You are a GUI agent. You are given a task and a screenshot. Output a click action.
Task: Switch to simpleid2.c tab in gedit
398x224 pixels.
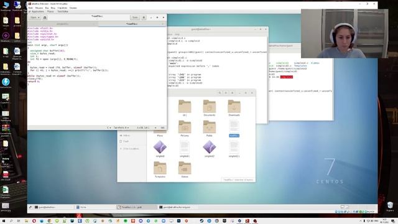tap(62, 24)
